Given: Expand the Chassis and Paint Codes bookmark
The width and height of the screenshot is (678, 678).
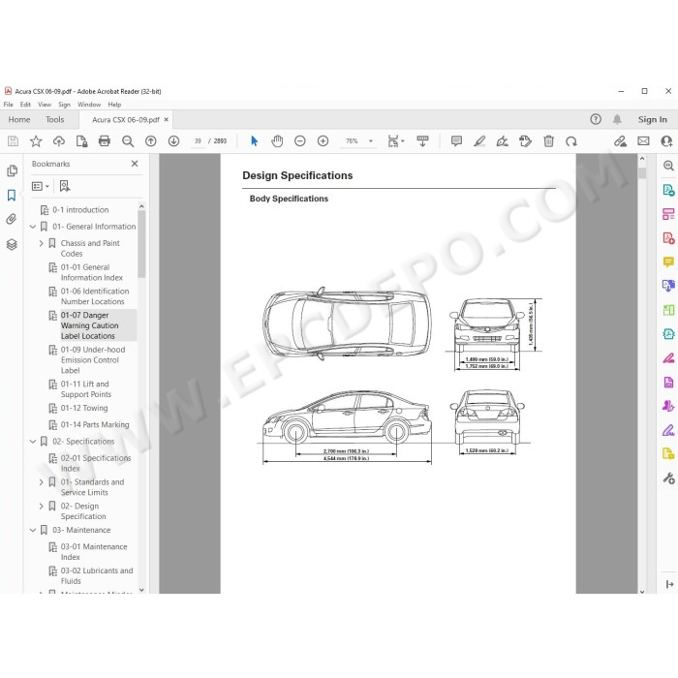Looking at the screenshot, I should coord(41,243).
